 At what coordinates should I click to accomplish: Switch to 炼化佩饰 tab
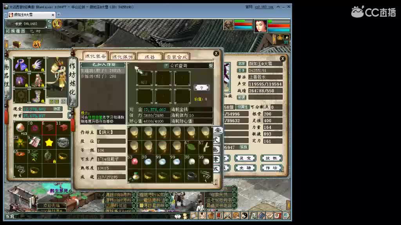(x=123, y=57)
